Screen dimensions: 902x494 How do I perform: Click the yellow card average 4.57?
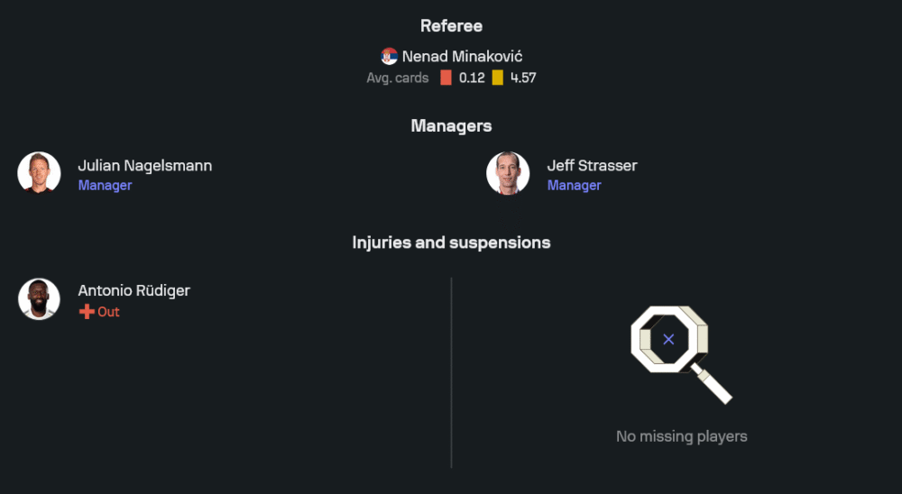click(x=523, y=78)
